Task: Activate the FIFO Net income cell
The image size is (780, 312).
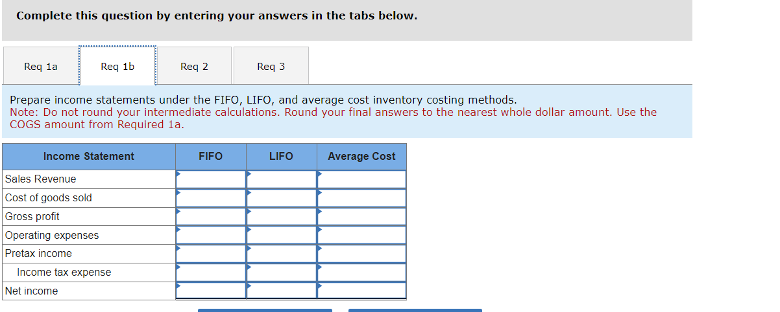Action: click(211, 291)
